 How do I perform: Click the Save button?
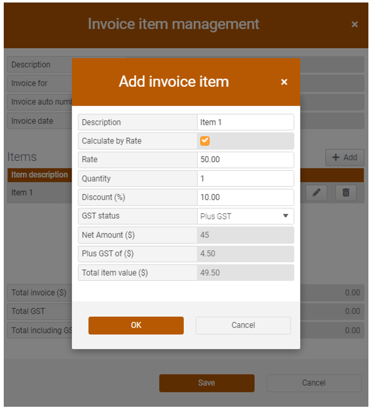point(206,383)
